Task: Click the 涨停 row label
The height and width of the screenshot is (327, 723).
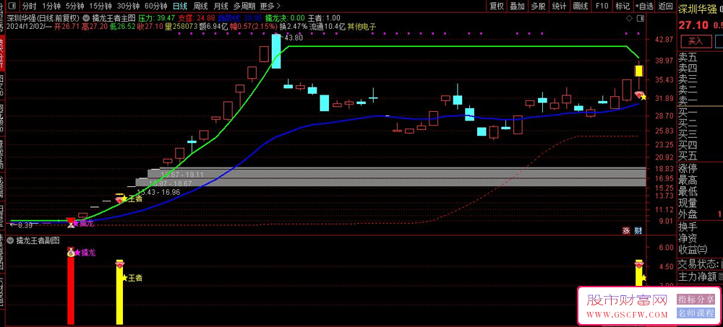Action: click(x=688, y=168)
